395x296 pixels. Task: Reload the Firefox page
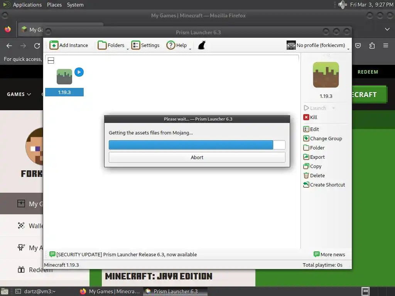coord(37,46)
